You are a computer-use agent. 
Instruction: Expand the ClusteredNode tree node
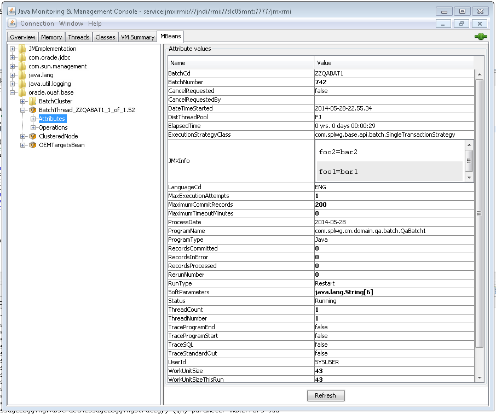[x=22, y=136]
